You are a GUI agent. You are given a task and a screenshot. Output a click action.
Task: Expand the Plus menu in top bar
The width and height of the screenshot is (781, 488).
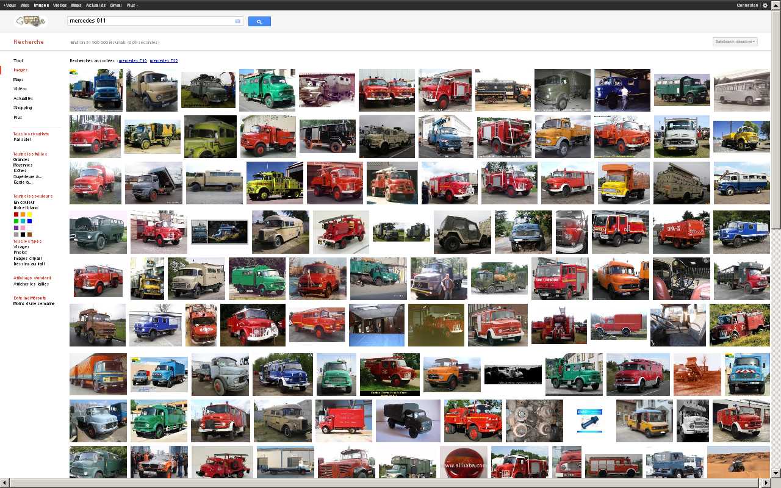(x=132, y=5)
